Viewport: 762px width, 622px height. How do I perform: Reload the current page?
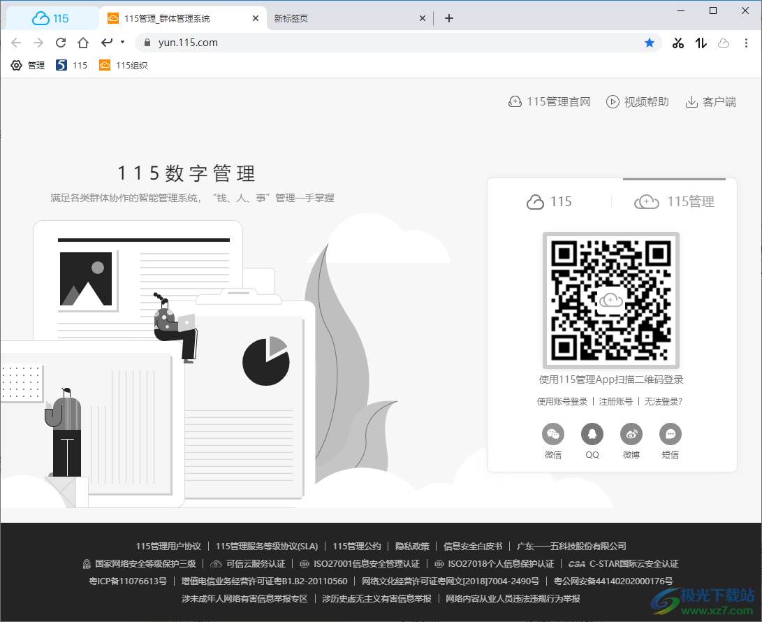[x=61, y=43]
